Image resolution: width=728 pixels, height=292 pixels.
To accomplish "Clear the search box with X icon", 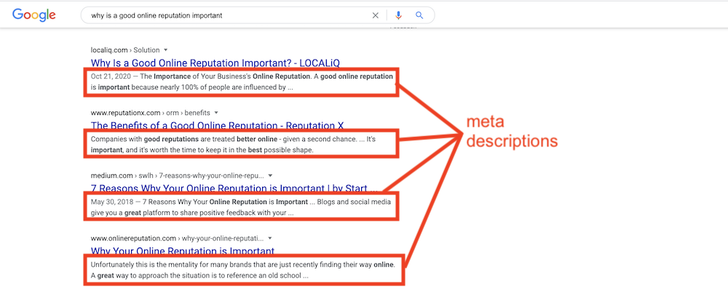I will (375, 15).
